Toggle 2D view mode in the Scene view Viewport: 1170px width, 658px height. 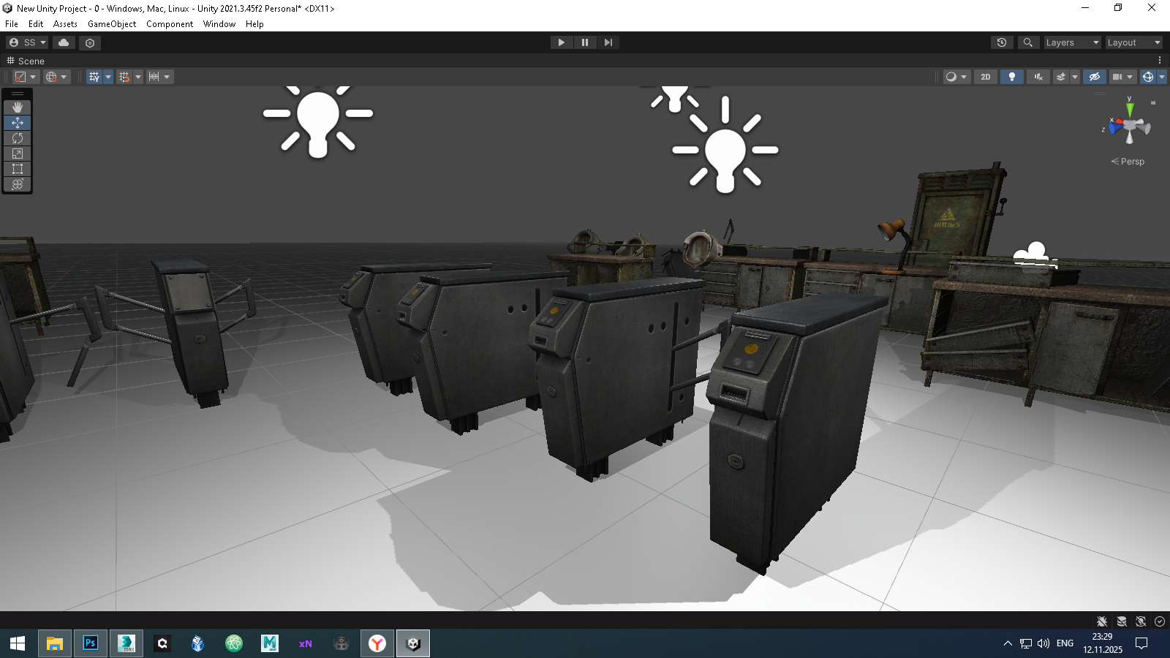pos(985,77)
